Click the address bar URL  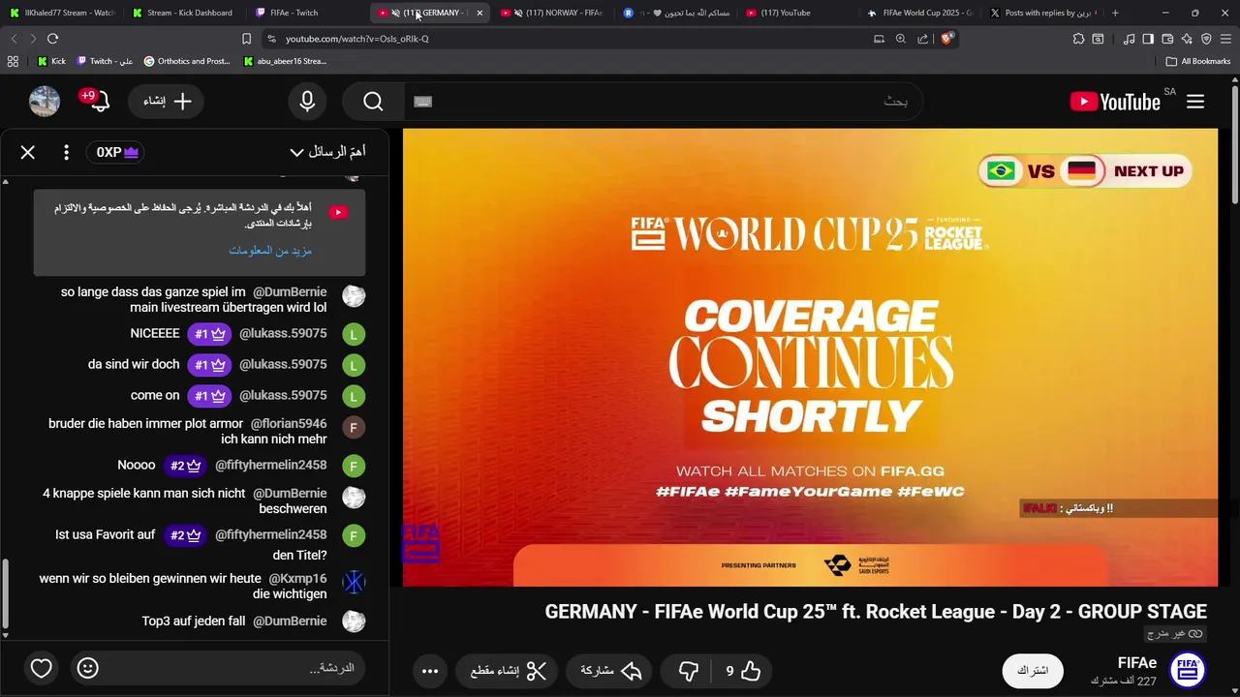pos(356,39)
